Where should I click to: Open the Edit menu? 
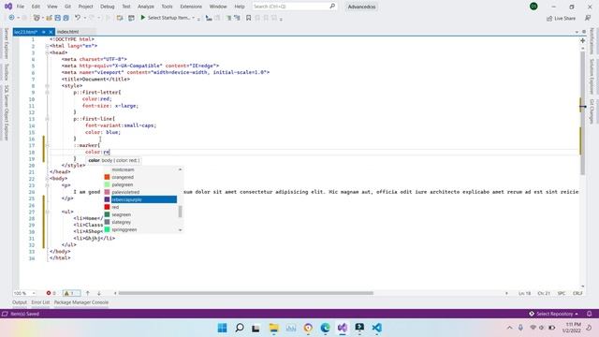point(36,7)
